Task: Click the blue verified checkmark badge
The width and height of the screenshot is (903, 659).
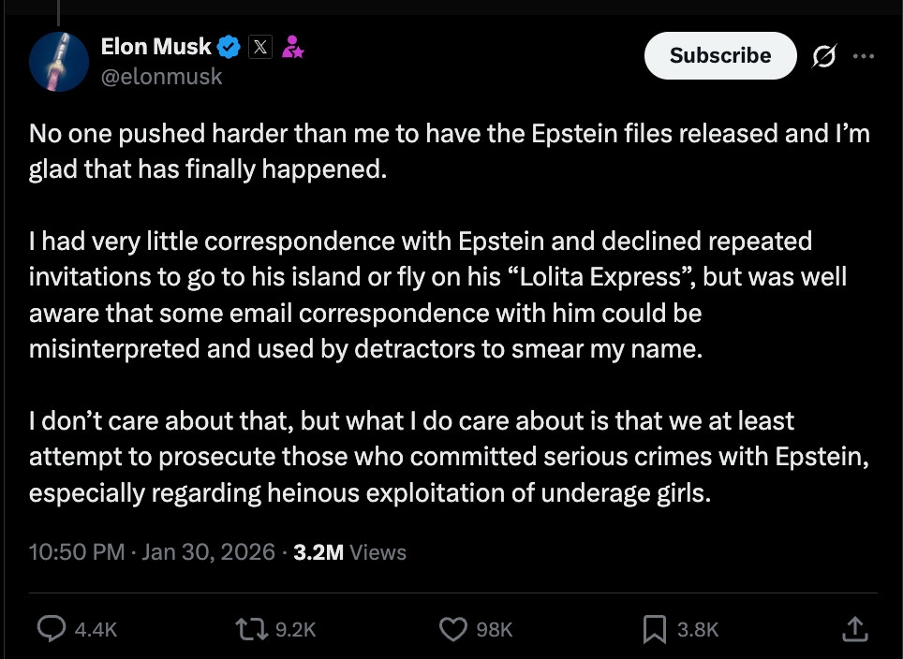Action: 229,46
